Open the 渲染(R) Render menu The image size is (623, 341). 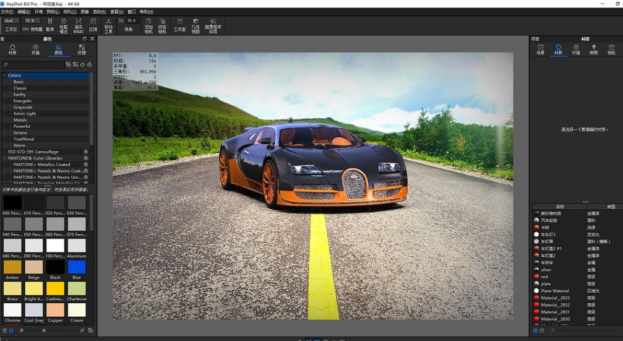pyautogui.click(x=99, y=12)
